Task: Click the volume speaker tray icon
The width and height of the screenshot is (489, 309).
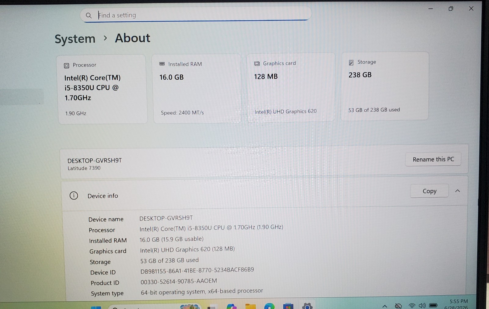Action: [422, 306]
